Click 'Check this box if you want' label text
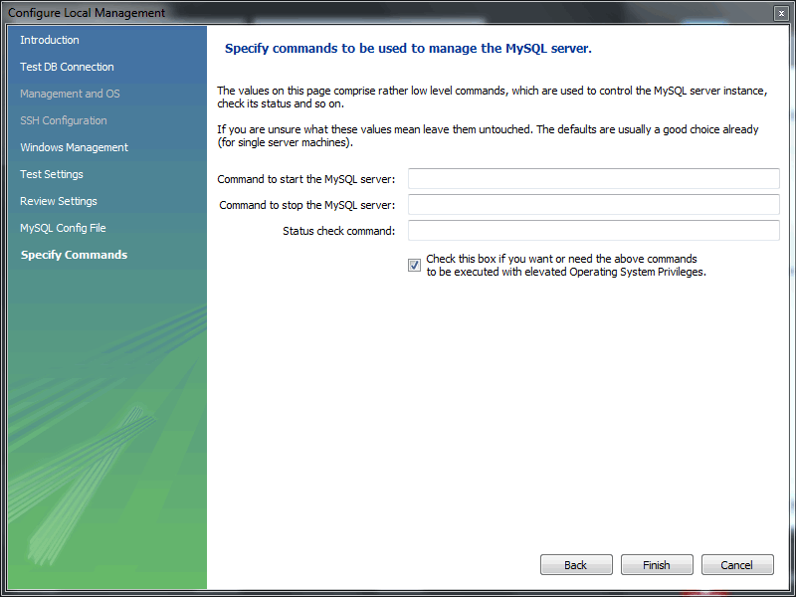796x597 pixels. [566, 265]
